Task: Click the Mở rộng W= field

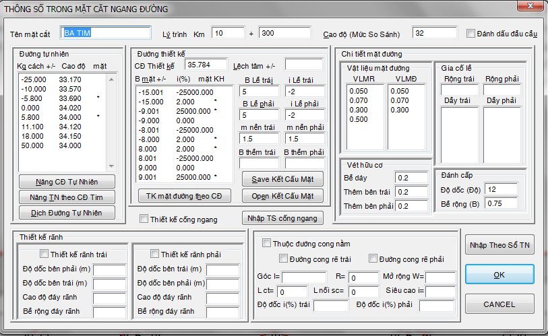Action: (x=440, y=277)
